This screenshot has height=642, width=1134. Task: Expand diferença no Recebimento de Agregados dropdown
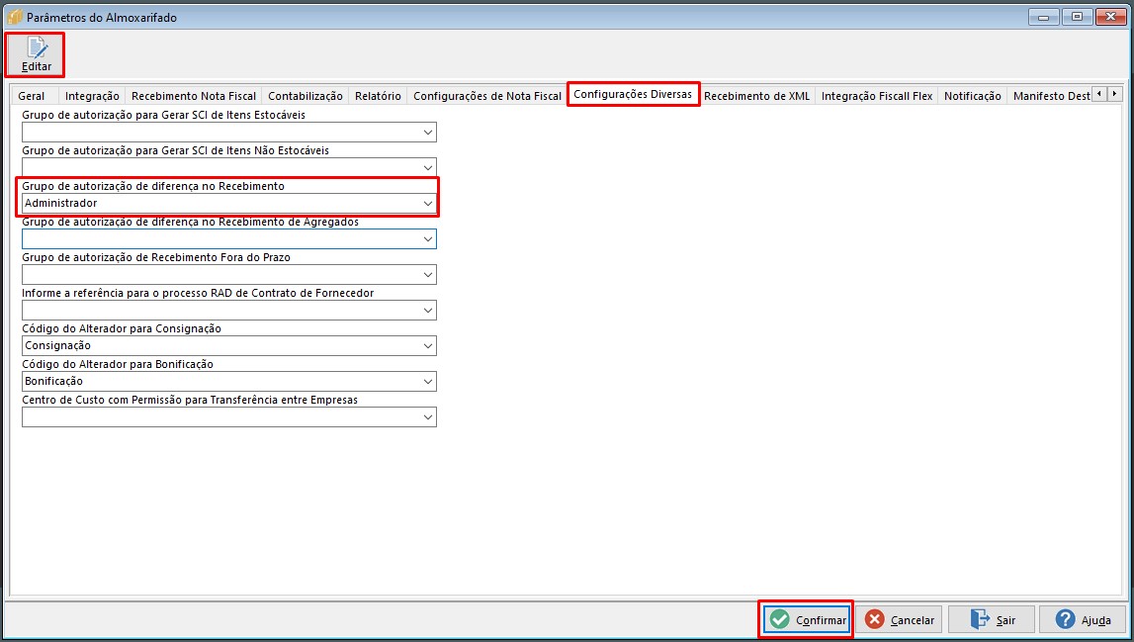click(427, 238)
